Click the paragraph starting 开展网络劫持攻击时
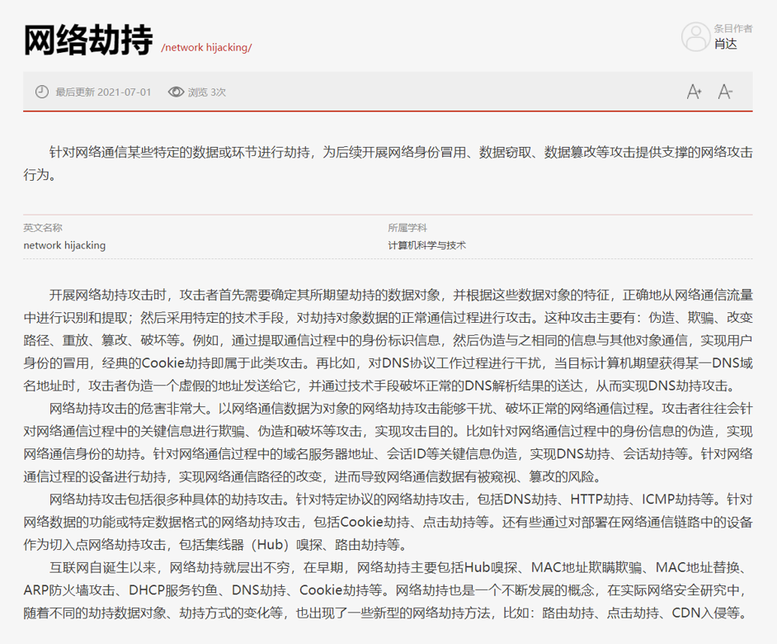Image resolution: width=777 pixels, height=644 pixels. click(x=388, y=340)
